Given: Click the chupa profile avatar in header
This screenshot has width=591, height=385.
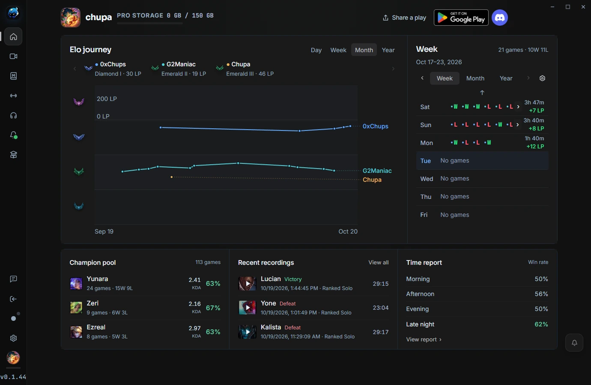Looking at the screenshot, I should pos(71,18).
